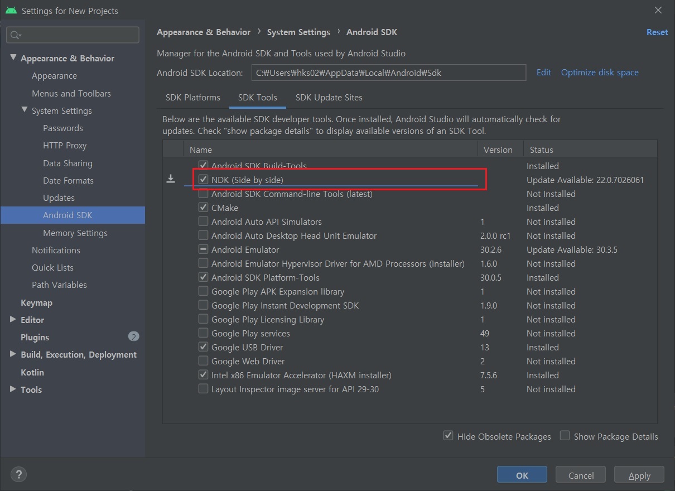The width and height of the screenshot is (675, 491).
Task: Click Appearance & Behavior breadcrumb
Action: (x=204, y=32)
